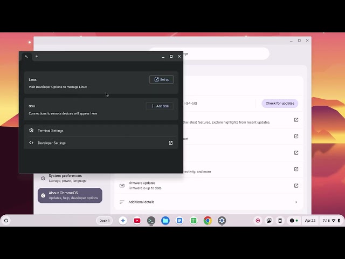Open Files app on the shelf
345x259 pixels.
(x=165, y=221)
